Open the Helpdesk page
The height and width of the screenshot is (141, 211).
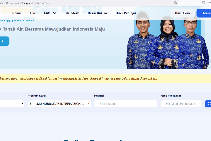pyautogui.click(x=72, y=13)
